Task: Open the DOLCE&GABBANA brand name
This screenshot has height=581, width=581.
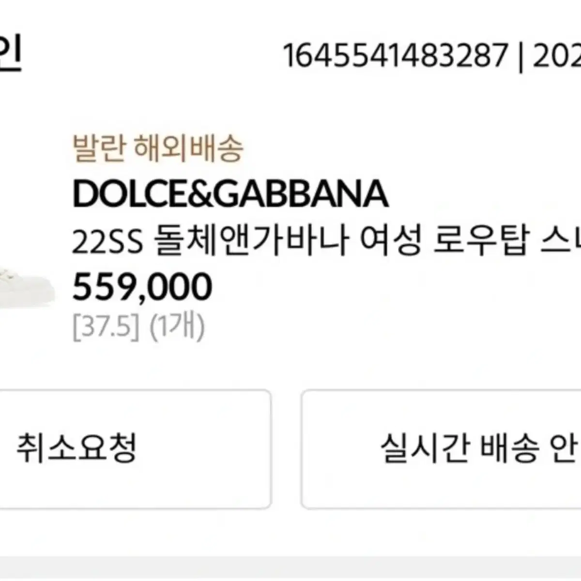Action: pos(230,194)
